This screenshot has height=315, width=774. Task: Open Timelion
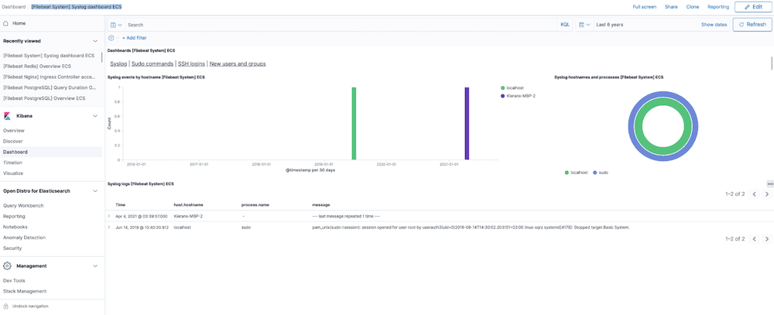[12, 163]
